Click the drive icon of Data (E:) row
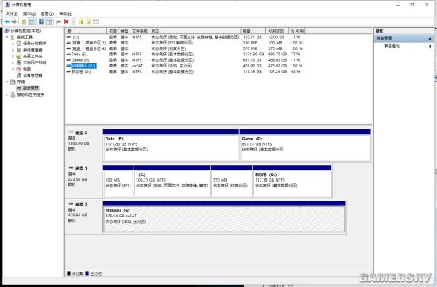Screen dimensions: 437x287 coord(68,54)
